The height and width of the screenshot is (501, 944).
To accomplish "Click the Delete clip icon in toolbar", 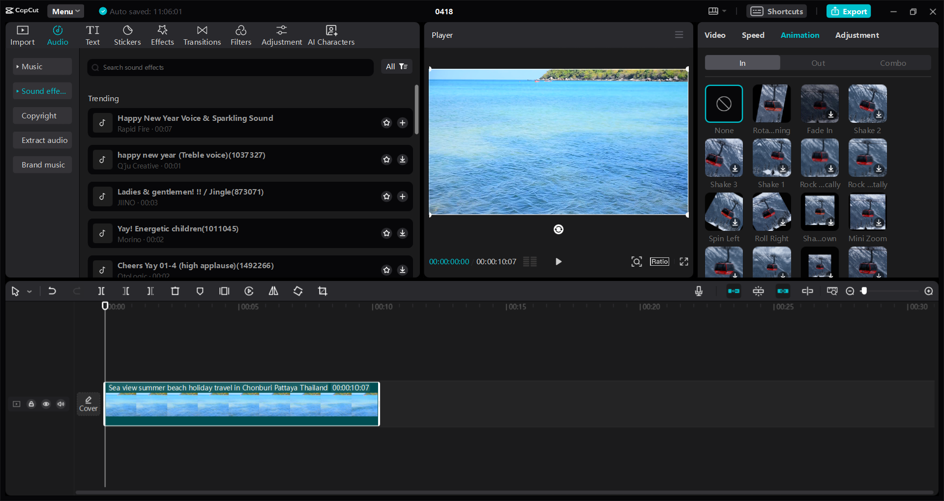I will (175, 291).
